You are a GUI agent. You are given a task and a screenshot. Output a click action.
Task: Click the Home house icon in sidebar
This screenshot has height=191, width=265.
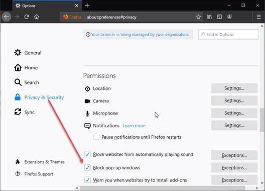(18, 67)
